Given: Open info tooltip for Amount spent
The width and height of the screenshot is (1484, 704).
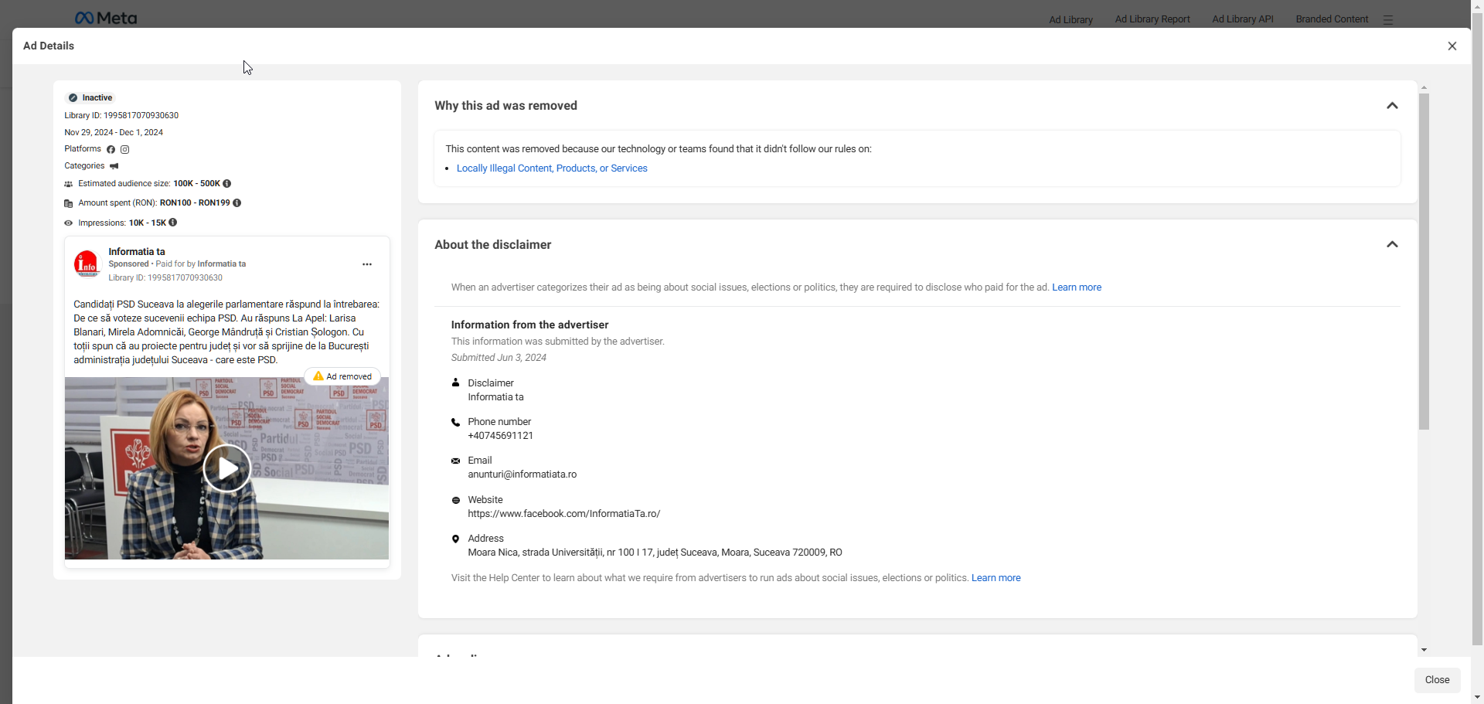Looking at the screenshot, I should (237, 203).
